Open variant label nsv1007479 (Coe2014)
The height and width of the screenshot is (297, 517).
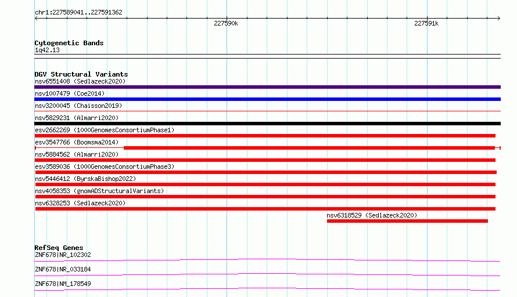click(x=70, y=93)
